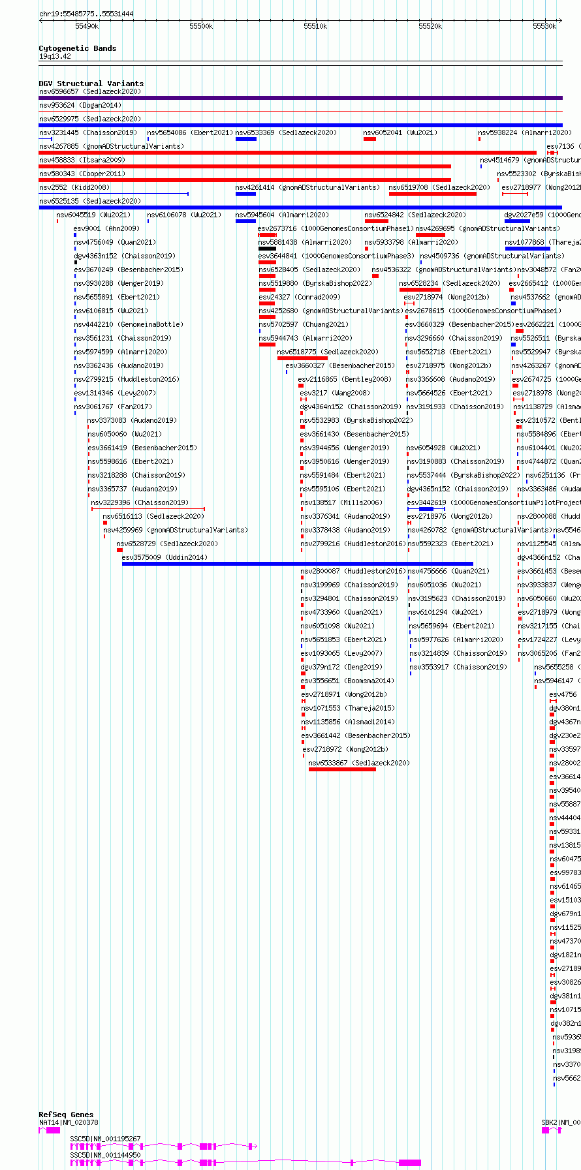Screen dimensions: 581x1170
Task: Open variant nsv1135856 (Alsmadi2014)
Action: [348, 722]
